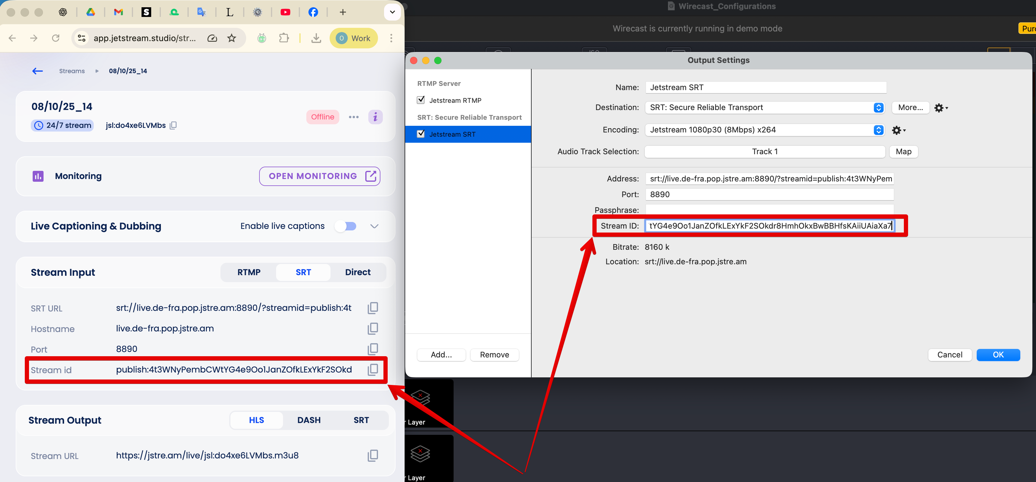Screen dimensions: 1036x482
Task: Open the Destination dropdown
Action: pos(764,107)
